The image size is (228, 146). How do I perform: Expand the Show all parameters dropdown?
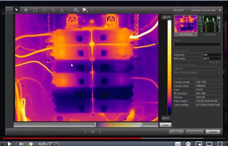tap(215, 62)
